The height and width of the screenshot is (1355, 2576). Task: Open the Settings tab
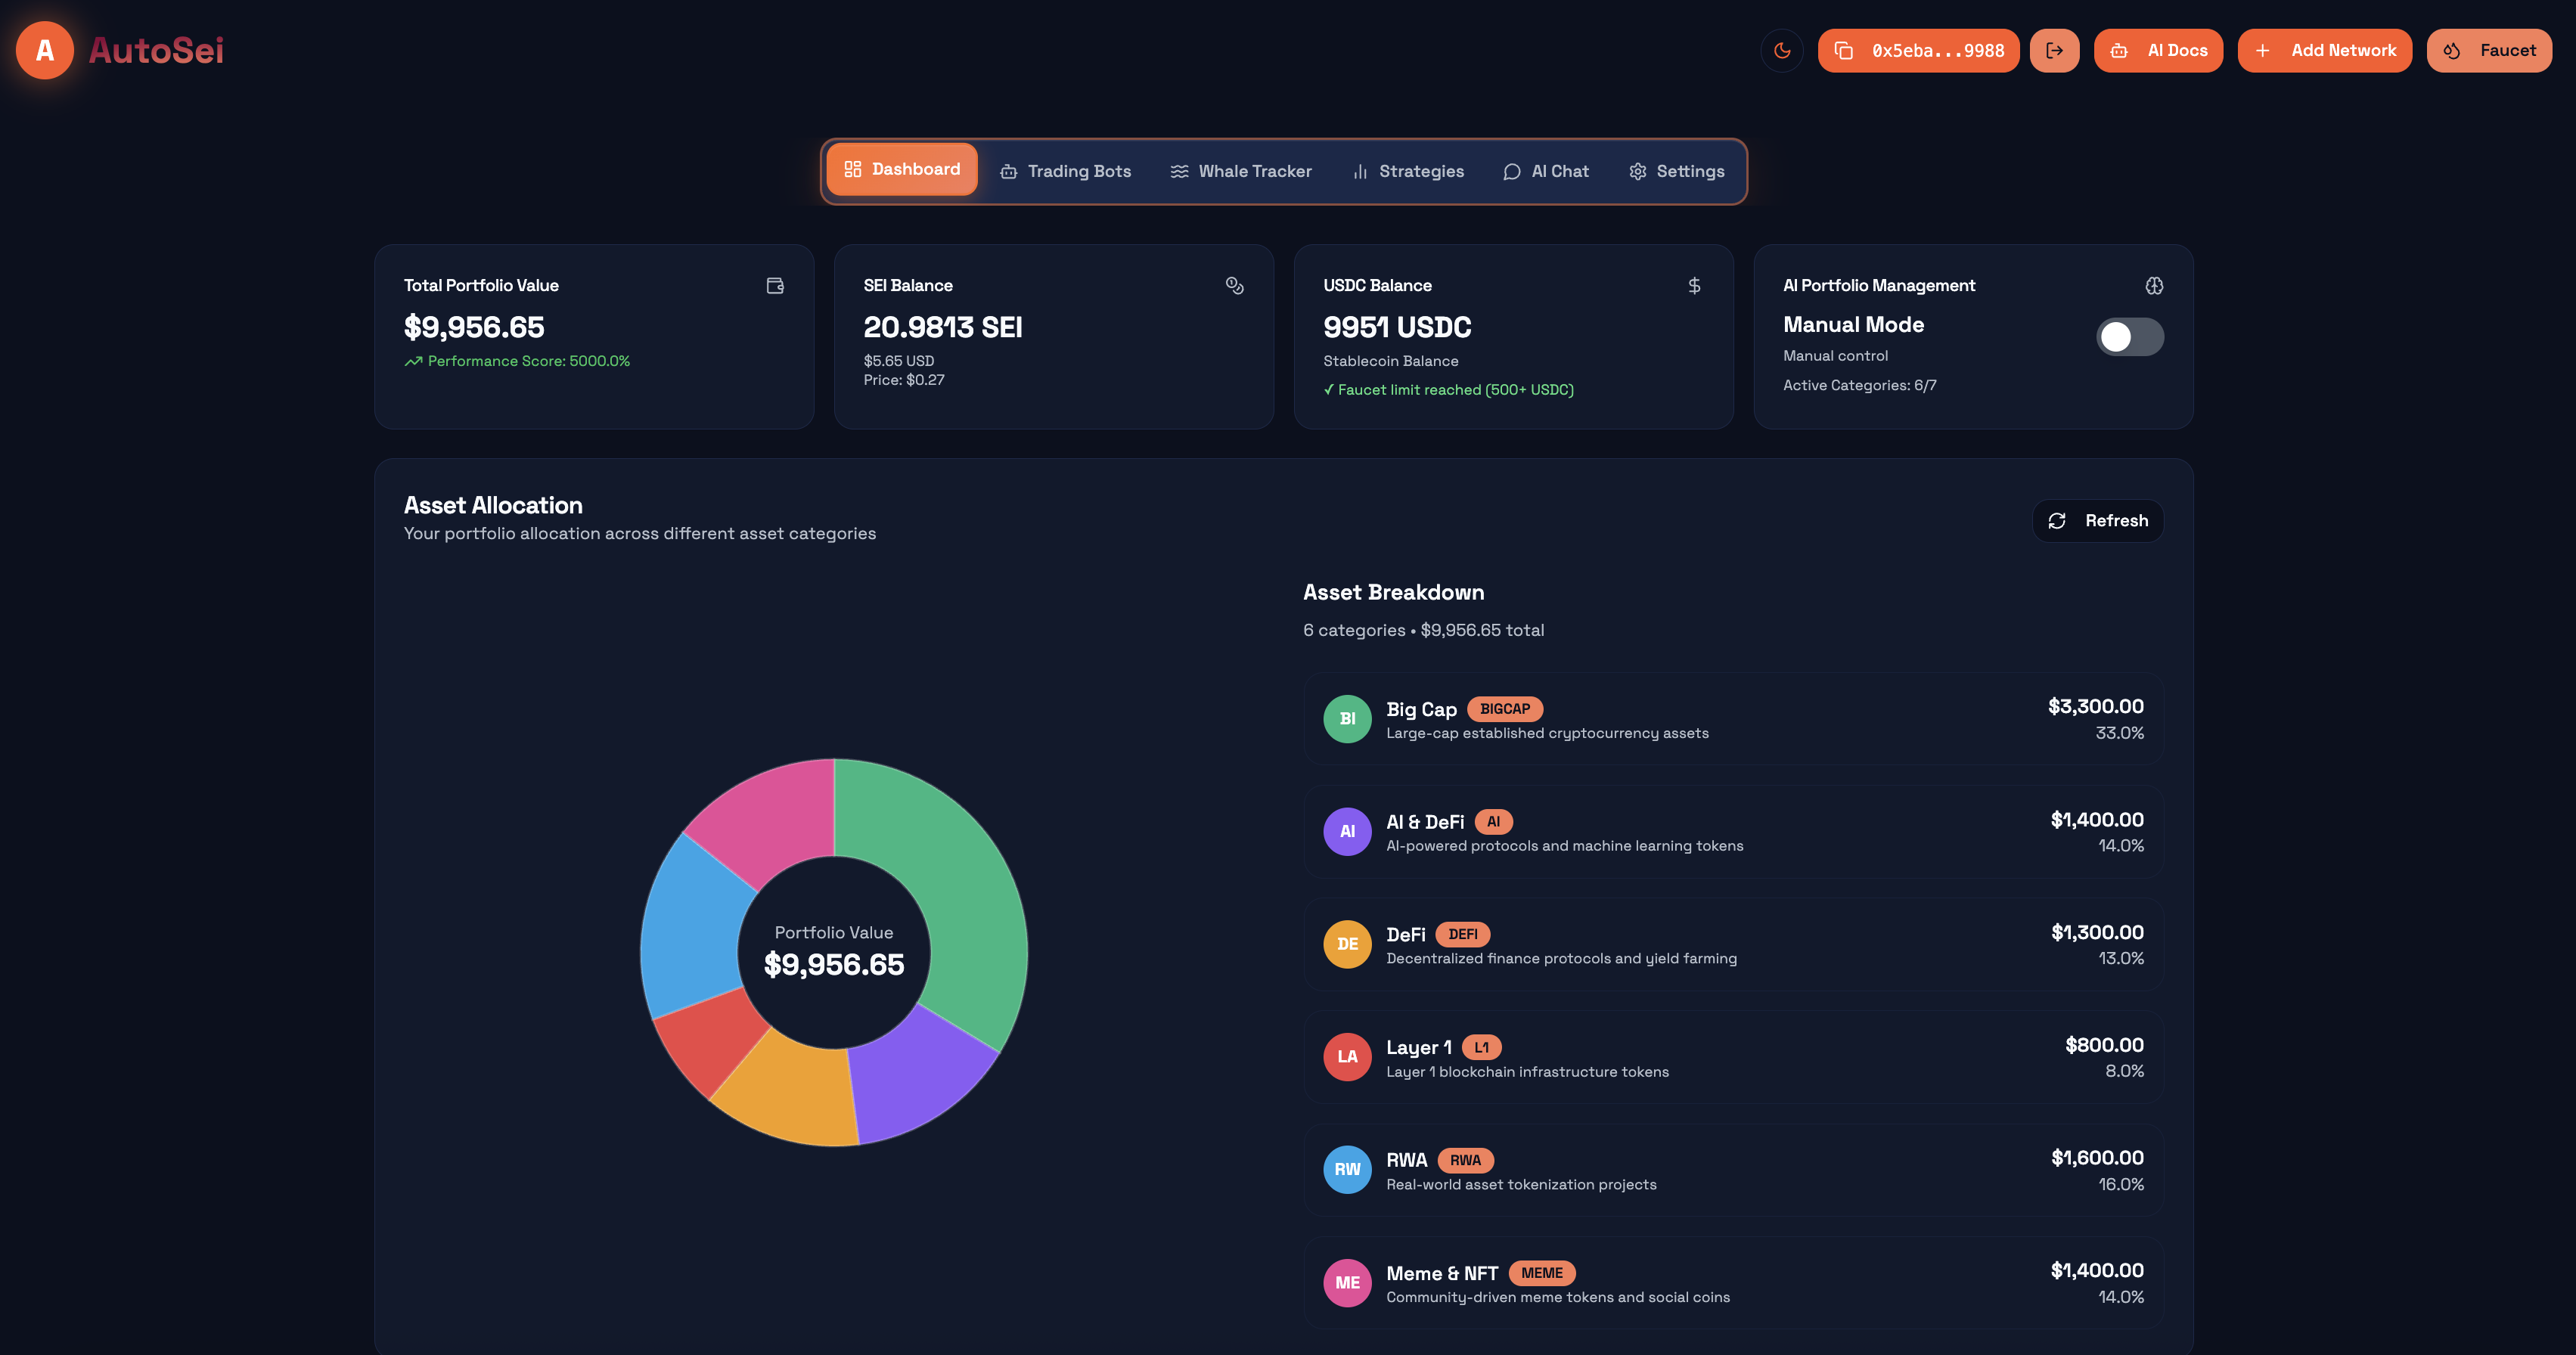pyautogui.click(x=1676, y=171)
